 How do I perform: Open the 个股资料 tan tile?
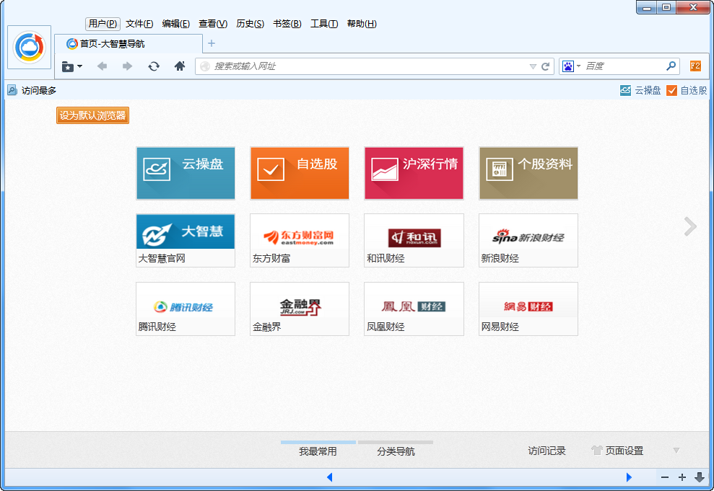(528, 173)
